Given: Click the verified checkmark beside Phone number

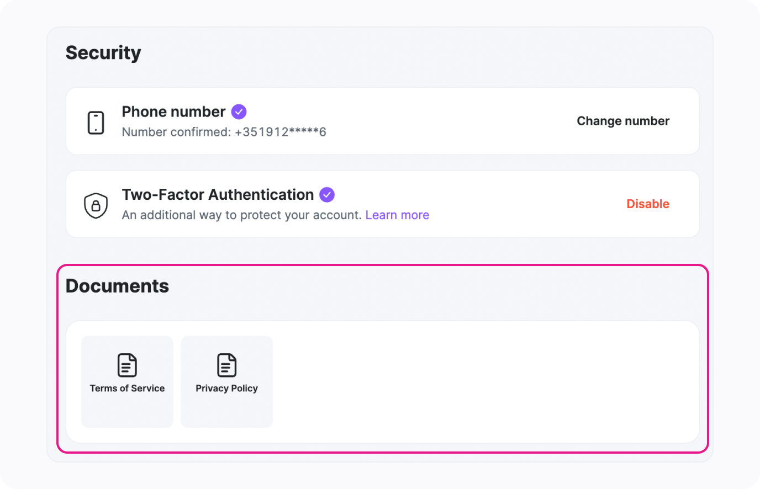Looking at the screenshot, I should (x=239, y=112).
